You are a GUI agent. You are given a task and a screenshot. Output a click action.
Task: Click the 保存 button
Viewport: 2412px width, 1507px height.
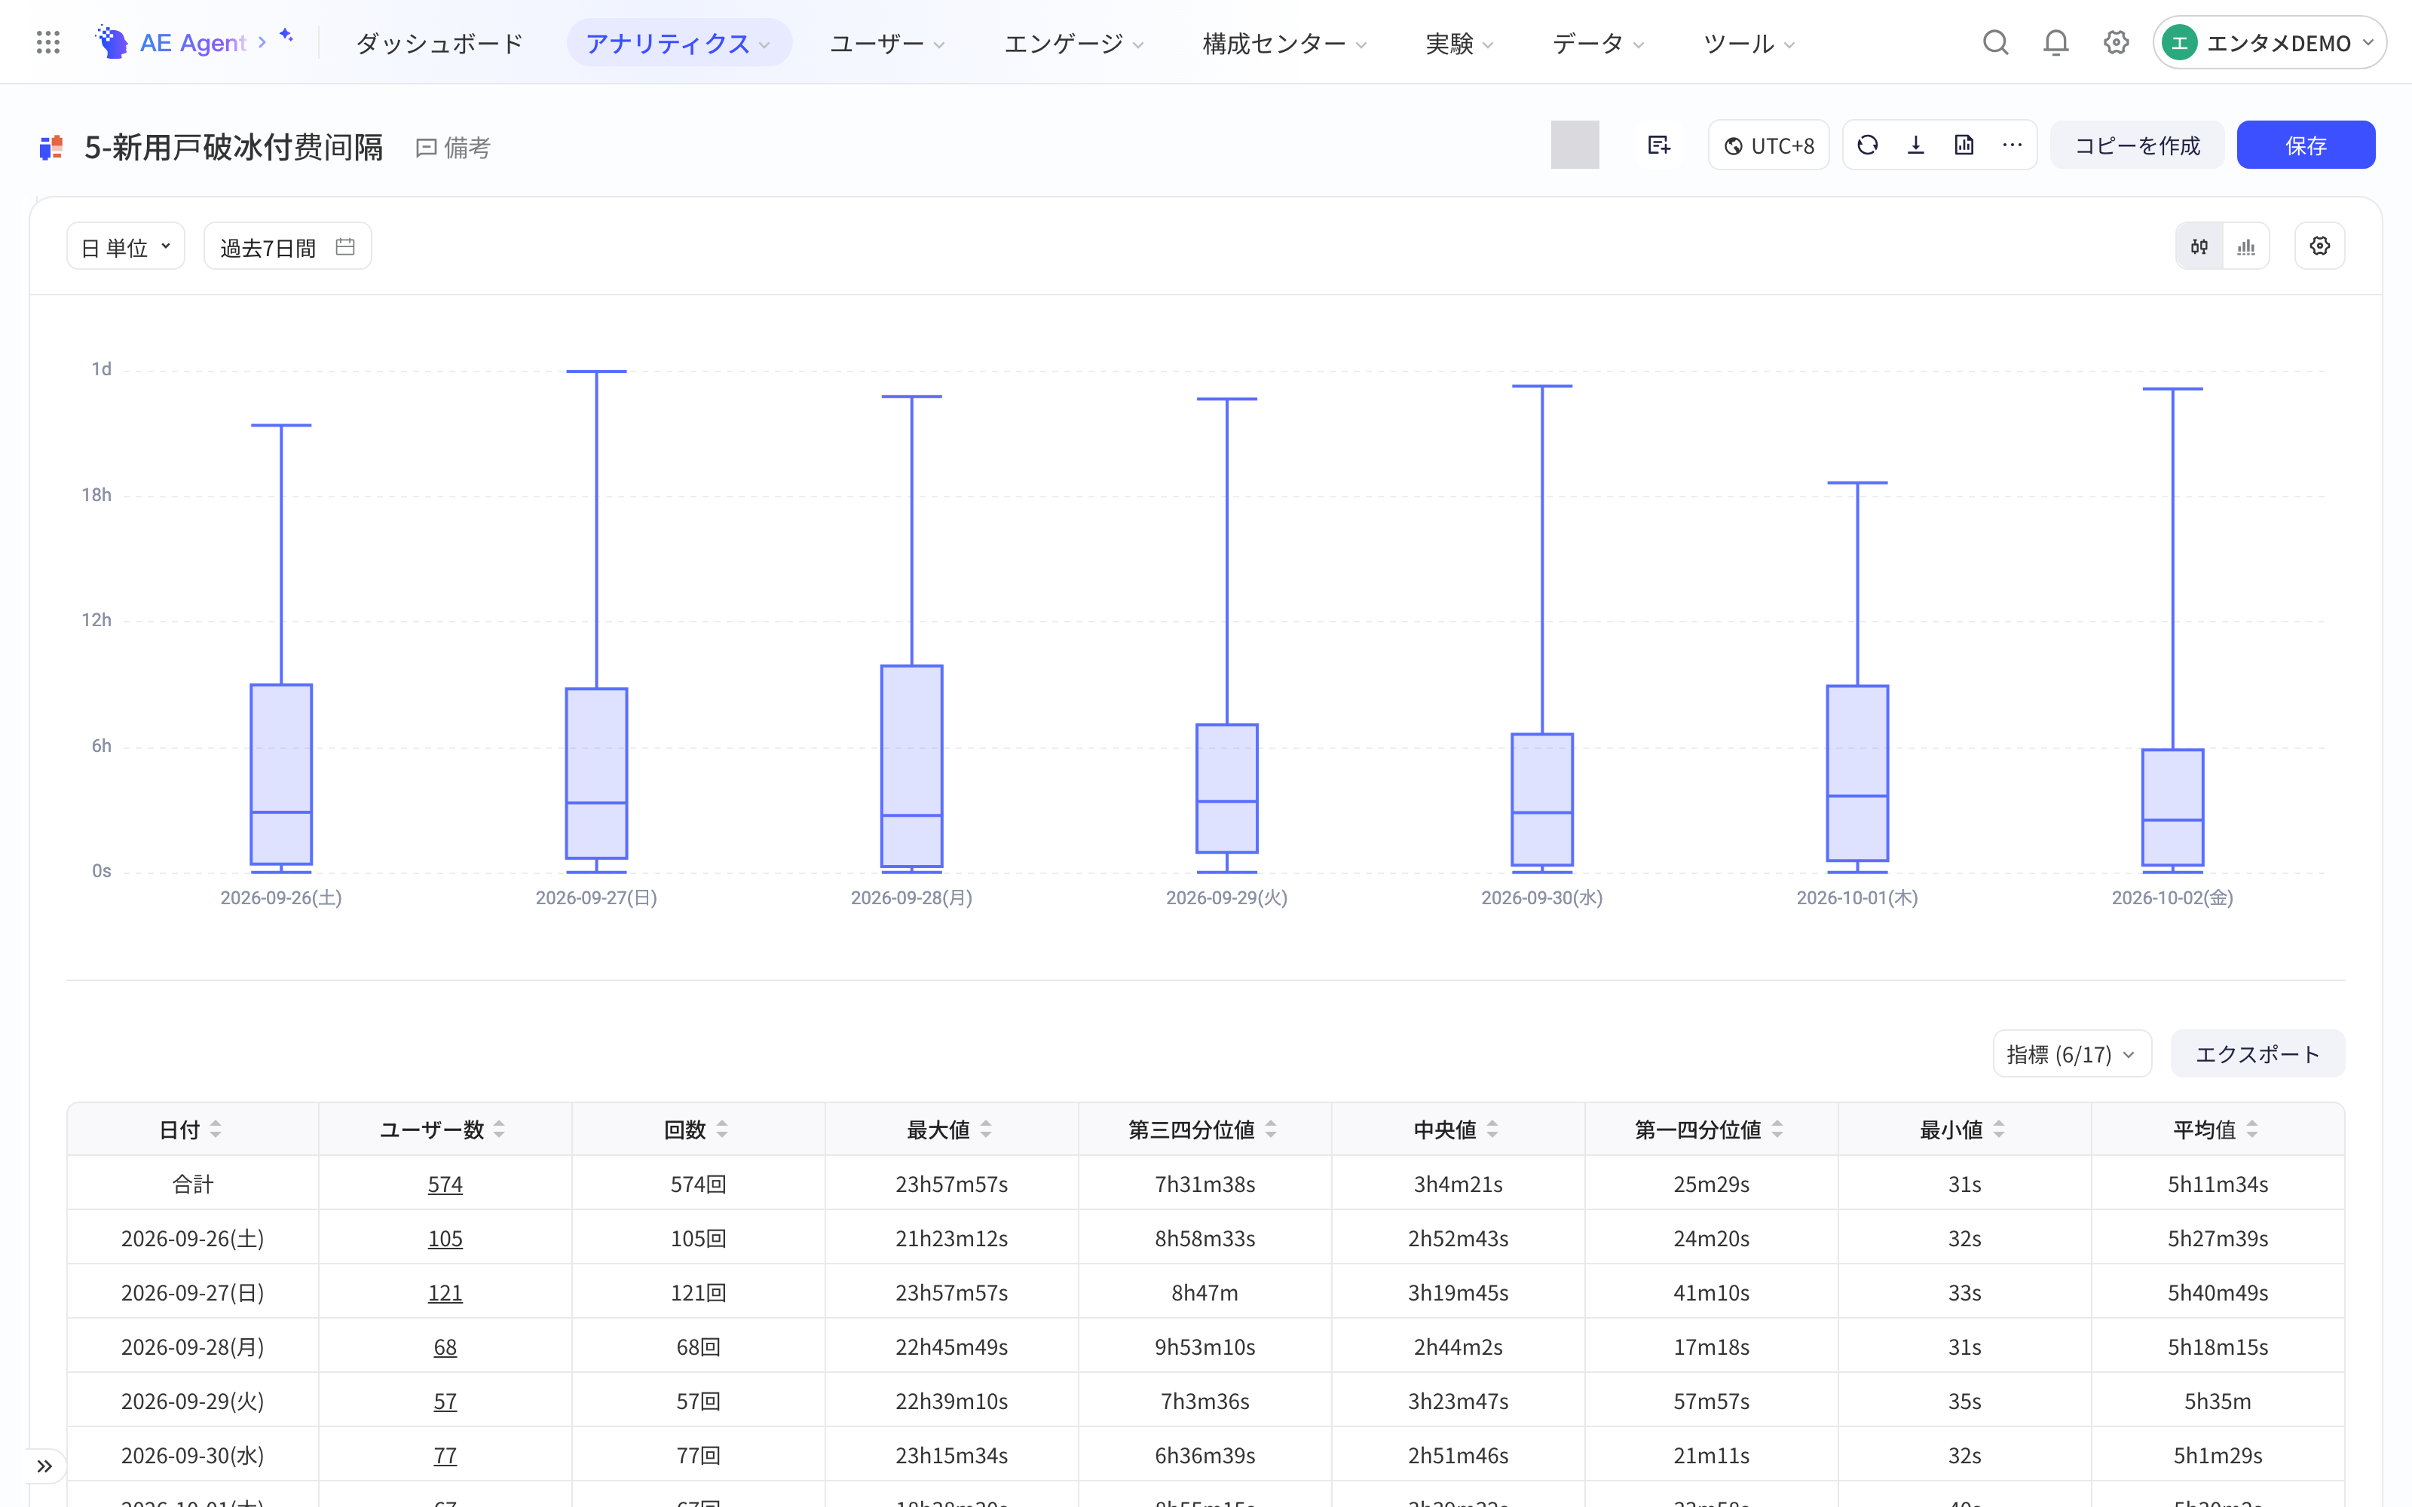[x=2306, y=145]
